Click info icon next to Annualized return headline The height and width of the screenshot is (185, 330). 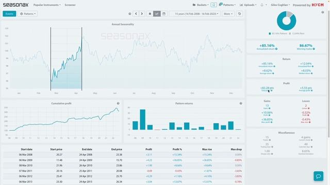click(276, 49)
